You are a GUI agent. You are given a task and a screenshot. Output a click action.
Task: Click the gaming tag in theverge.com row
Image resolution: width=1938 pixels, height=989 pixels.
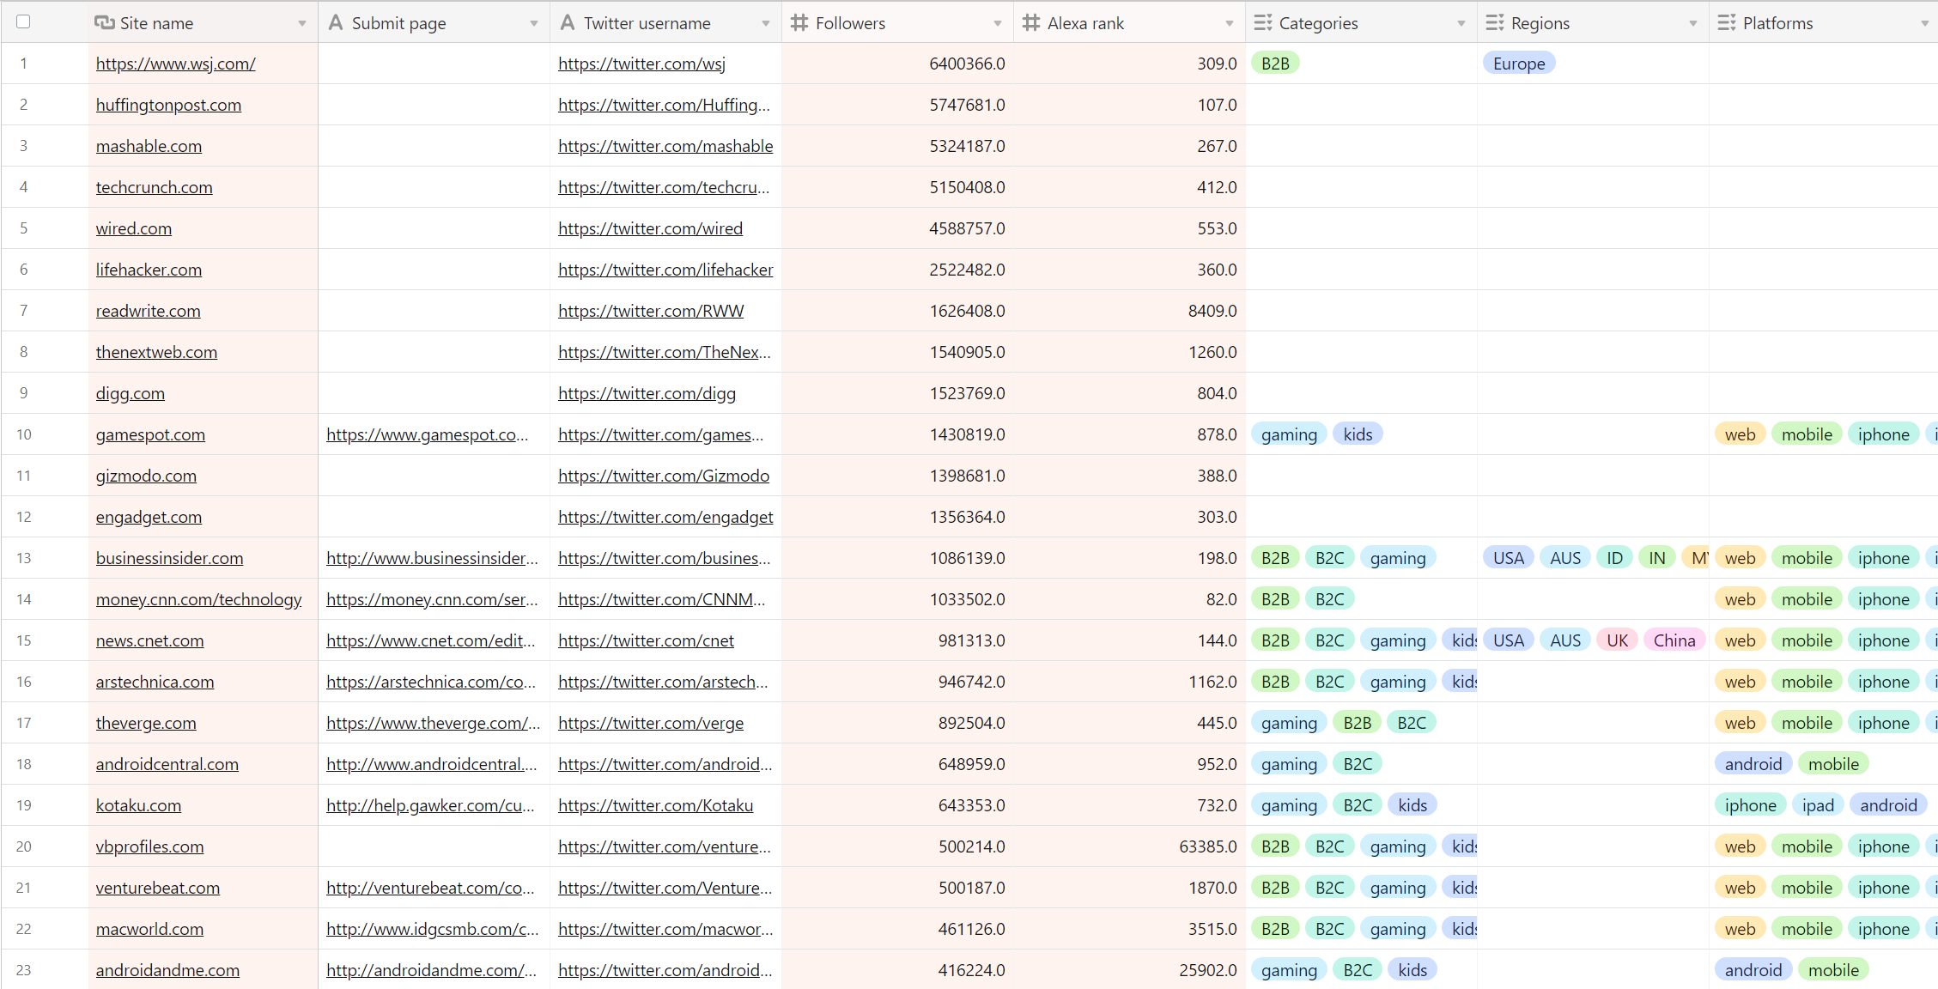click(1289, 723)
